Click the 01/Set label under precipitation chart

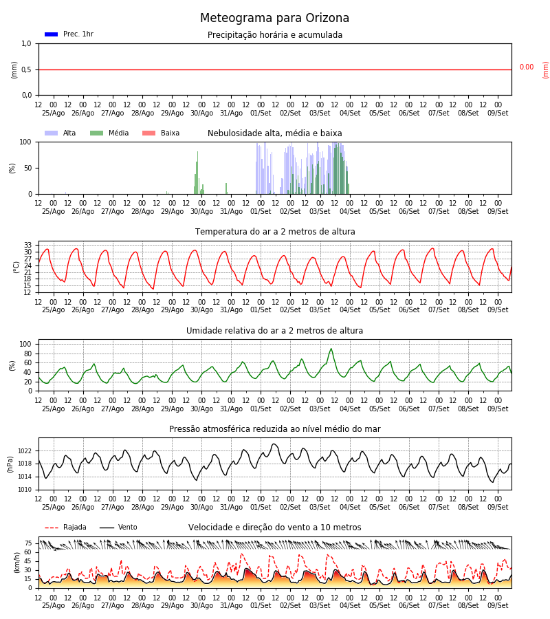pos(261,113)
